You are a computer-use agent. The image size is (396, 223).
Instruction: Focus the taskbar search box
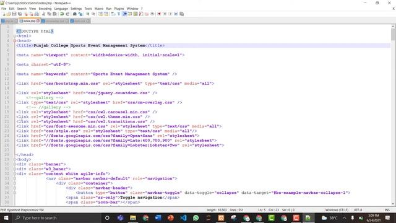(x=57, y=217)
